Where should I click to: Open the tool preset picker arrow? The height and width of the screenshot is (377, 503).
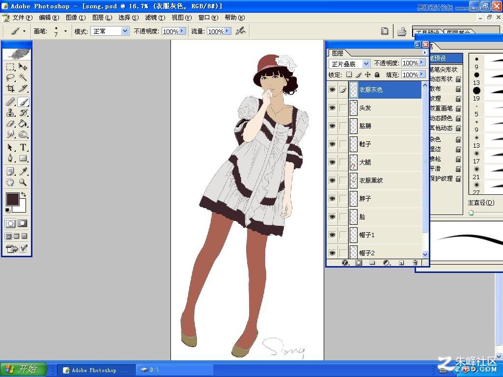pos(24,31)
